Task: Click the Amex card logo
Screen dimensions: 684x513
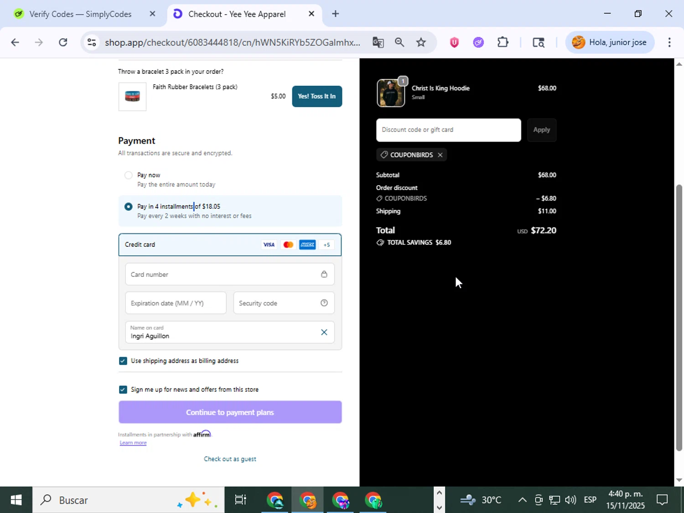Action: point(307,245)
